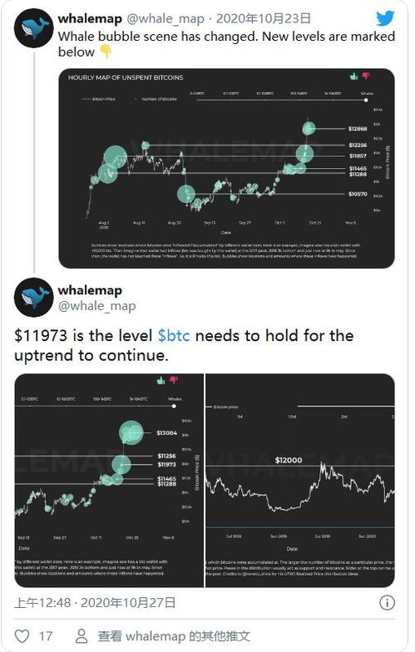Open the @whale_map handle under the second whalemap name
Image resolution: width=415 pixels, height=652 pixels.
click(96, 306)
